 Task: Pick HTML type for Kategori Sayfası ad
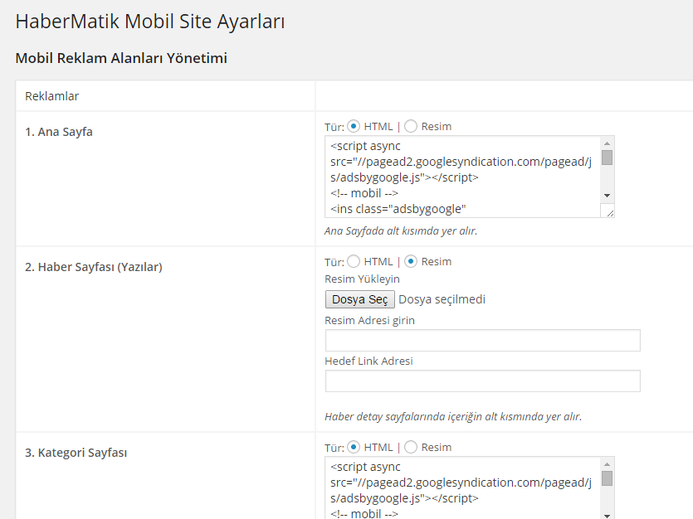(354, 447)
